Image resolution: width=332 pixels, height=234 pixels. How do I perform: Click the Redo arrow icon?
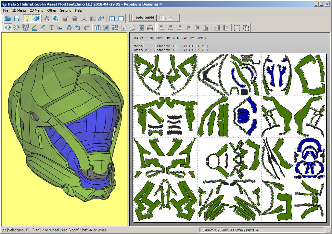pos(86,28)
